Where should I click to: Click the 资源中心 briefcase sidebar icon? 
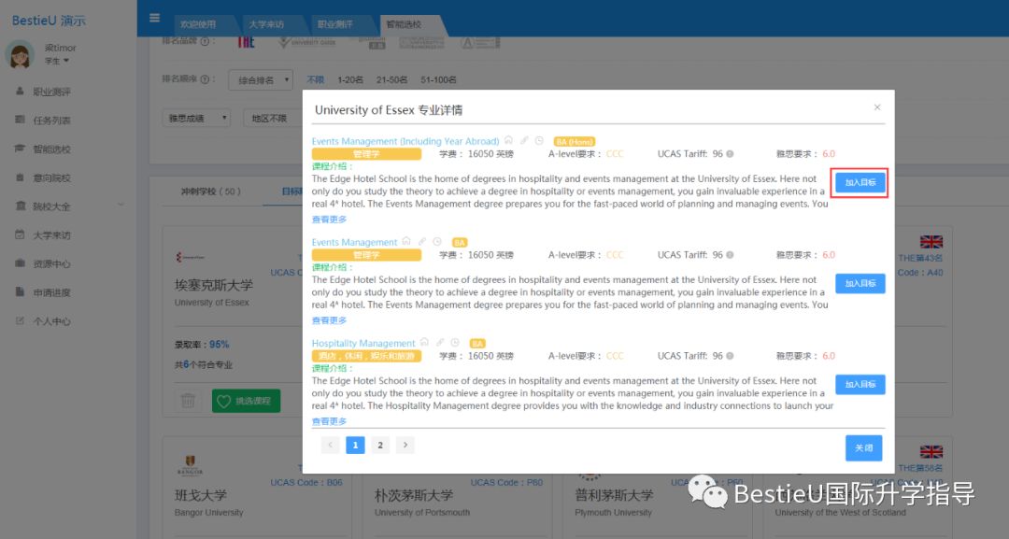tap(20, 263)
